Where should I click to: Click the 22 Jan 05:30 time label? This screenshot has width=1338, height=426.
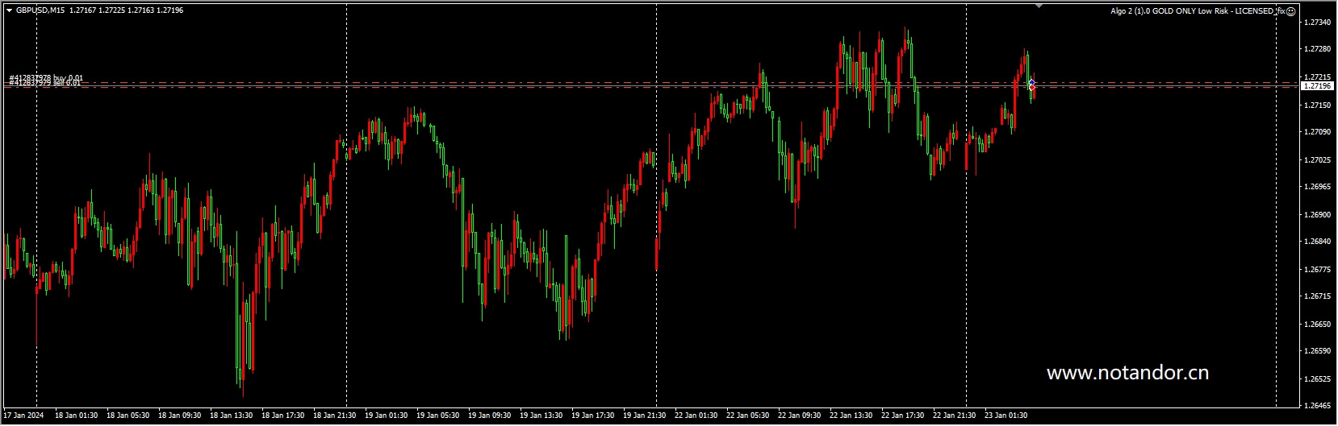click(x=747, y=416)
